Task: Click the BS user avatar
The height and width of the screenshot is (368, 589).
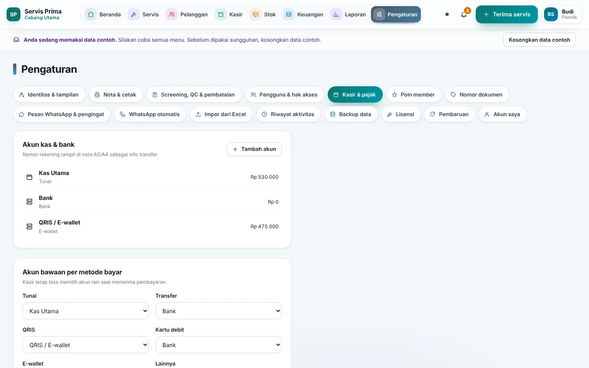Action: [x=551, y=14]
